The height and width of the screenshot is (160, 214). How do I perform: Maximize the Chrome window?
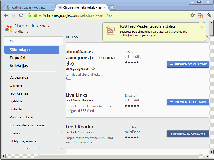[199, 2]
